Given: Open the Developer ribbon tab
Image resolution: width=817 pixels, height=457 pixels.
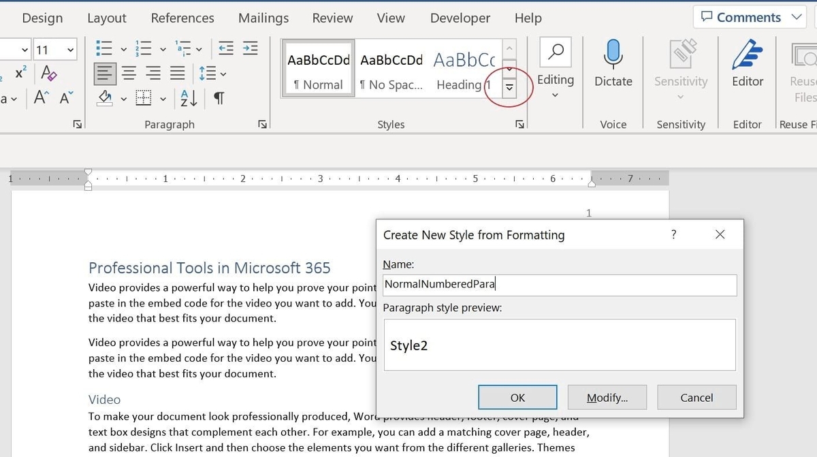Looking at the screenshot, I should coord(460,18).
